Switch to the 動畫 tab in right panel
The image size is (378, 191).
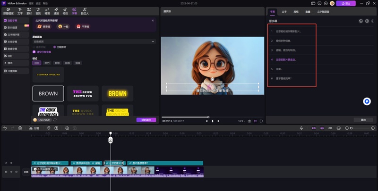pyautogui.click(x=308, y=11)
